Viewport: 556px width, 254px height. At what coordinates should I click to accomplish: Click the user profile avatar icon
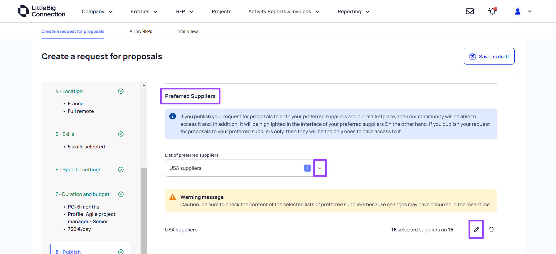(x=518, y=11)
